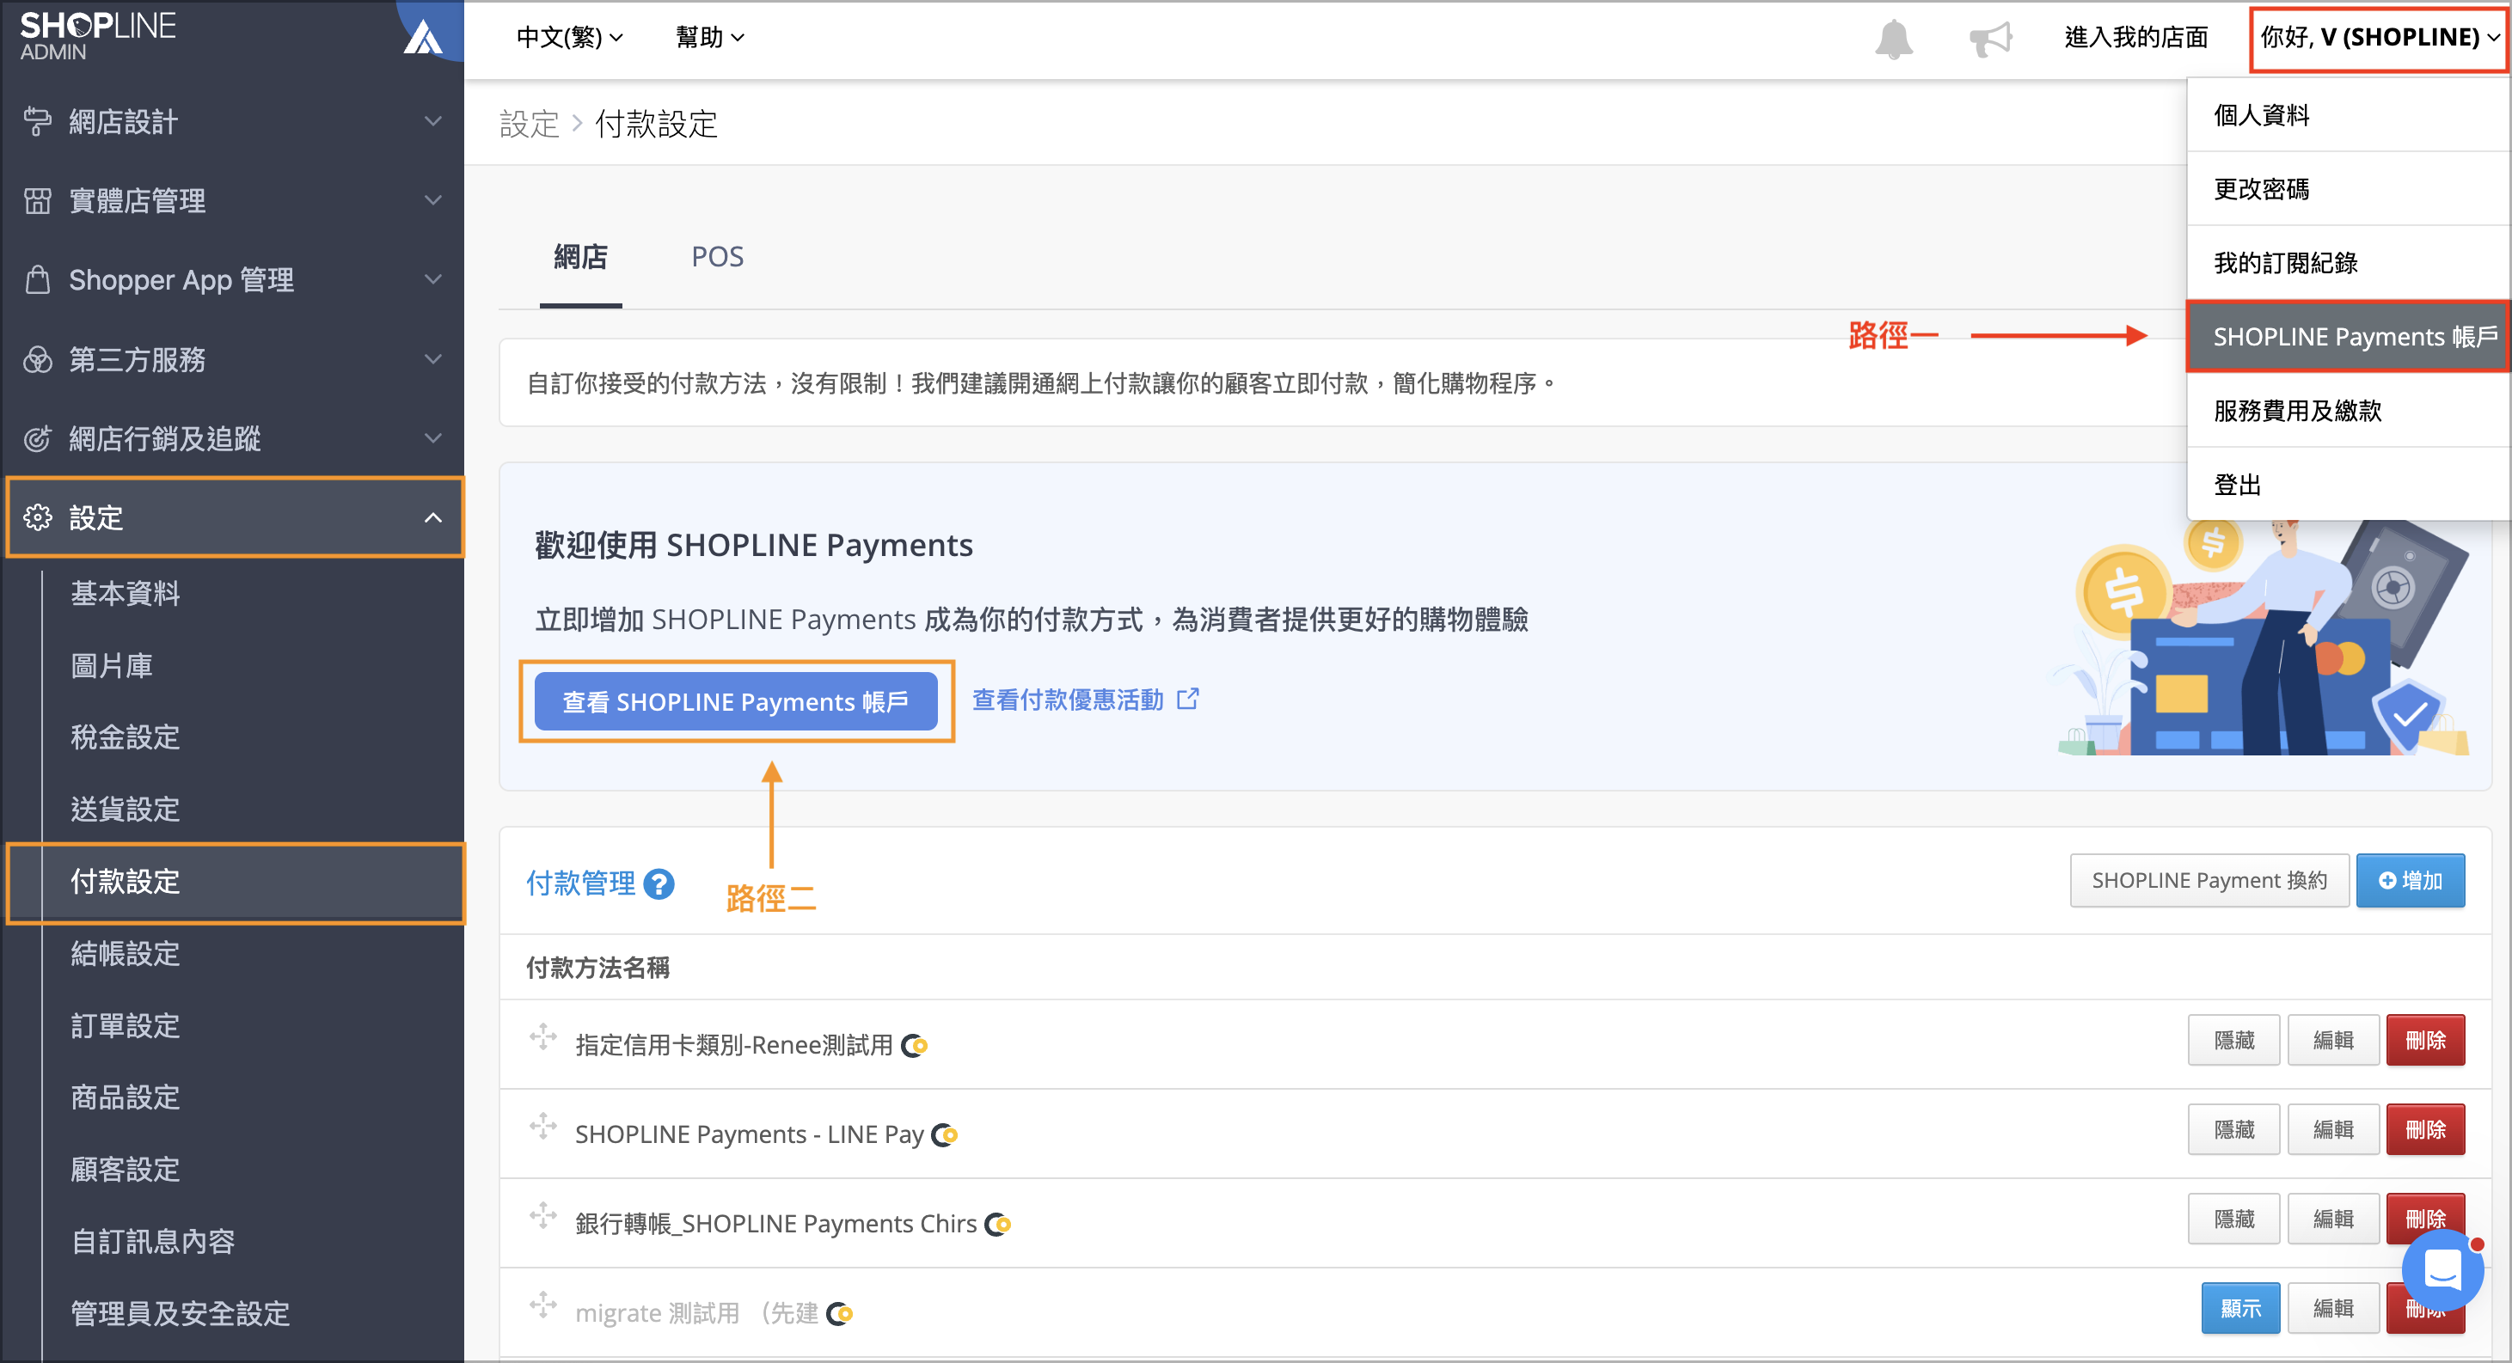Screen dimensions: 2512x1363
Task: Click the shopping bag icon beside Shopper App 管理
Action: (x=37, y=280)
